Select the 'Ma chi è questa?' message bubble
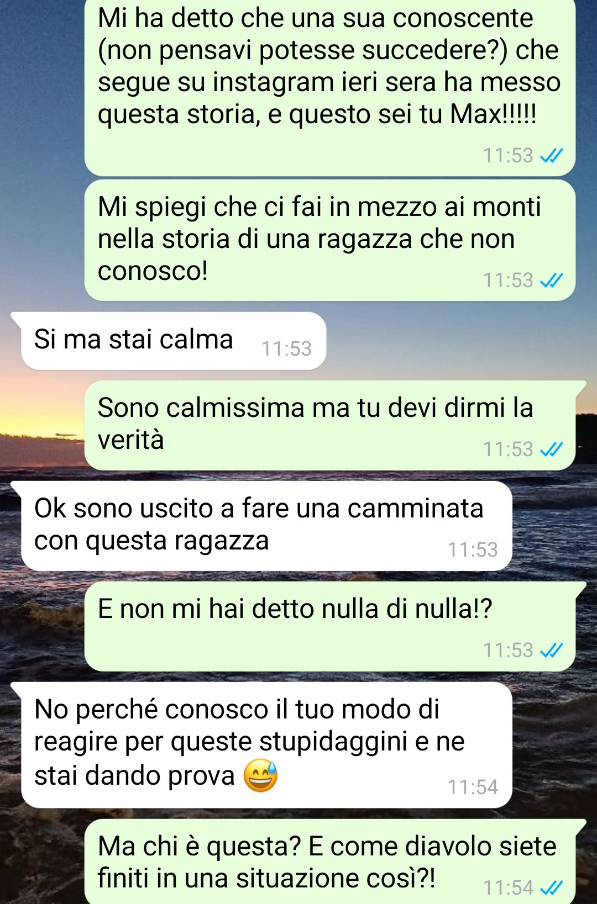 click(x=330, y=861)
